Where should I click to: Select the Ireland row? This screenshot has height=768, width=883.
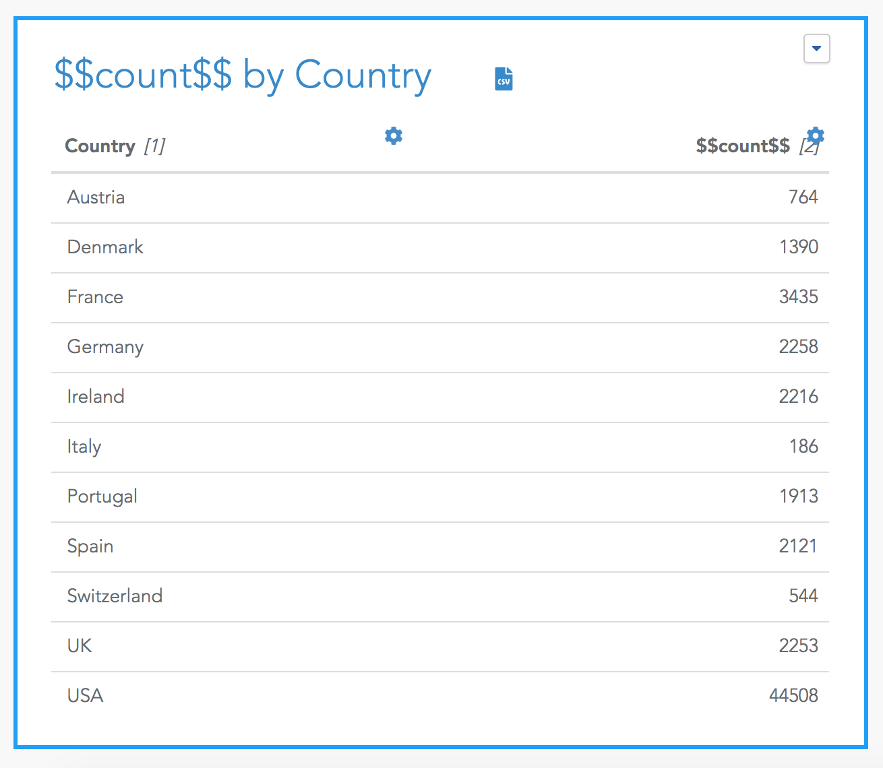click(440, 397)
